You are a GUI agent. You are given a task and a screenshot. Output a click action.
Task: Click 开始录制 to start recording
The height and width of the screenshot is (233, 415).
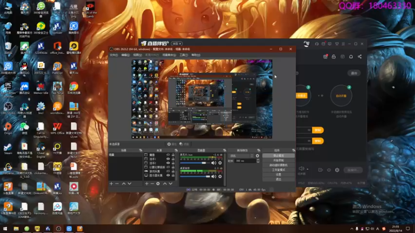click(x=279, y=161)
